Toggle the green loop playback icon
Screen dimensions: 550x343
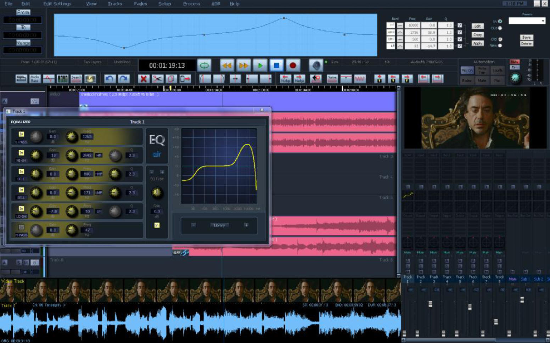click(x=204, y=66)
